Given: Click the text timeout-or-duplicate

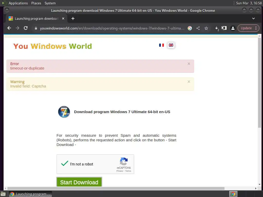Looking at the screenshot, I should (x=27, y=68).
